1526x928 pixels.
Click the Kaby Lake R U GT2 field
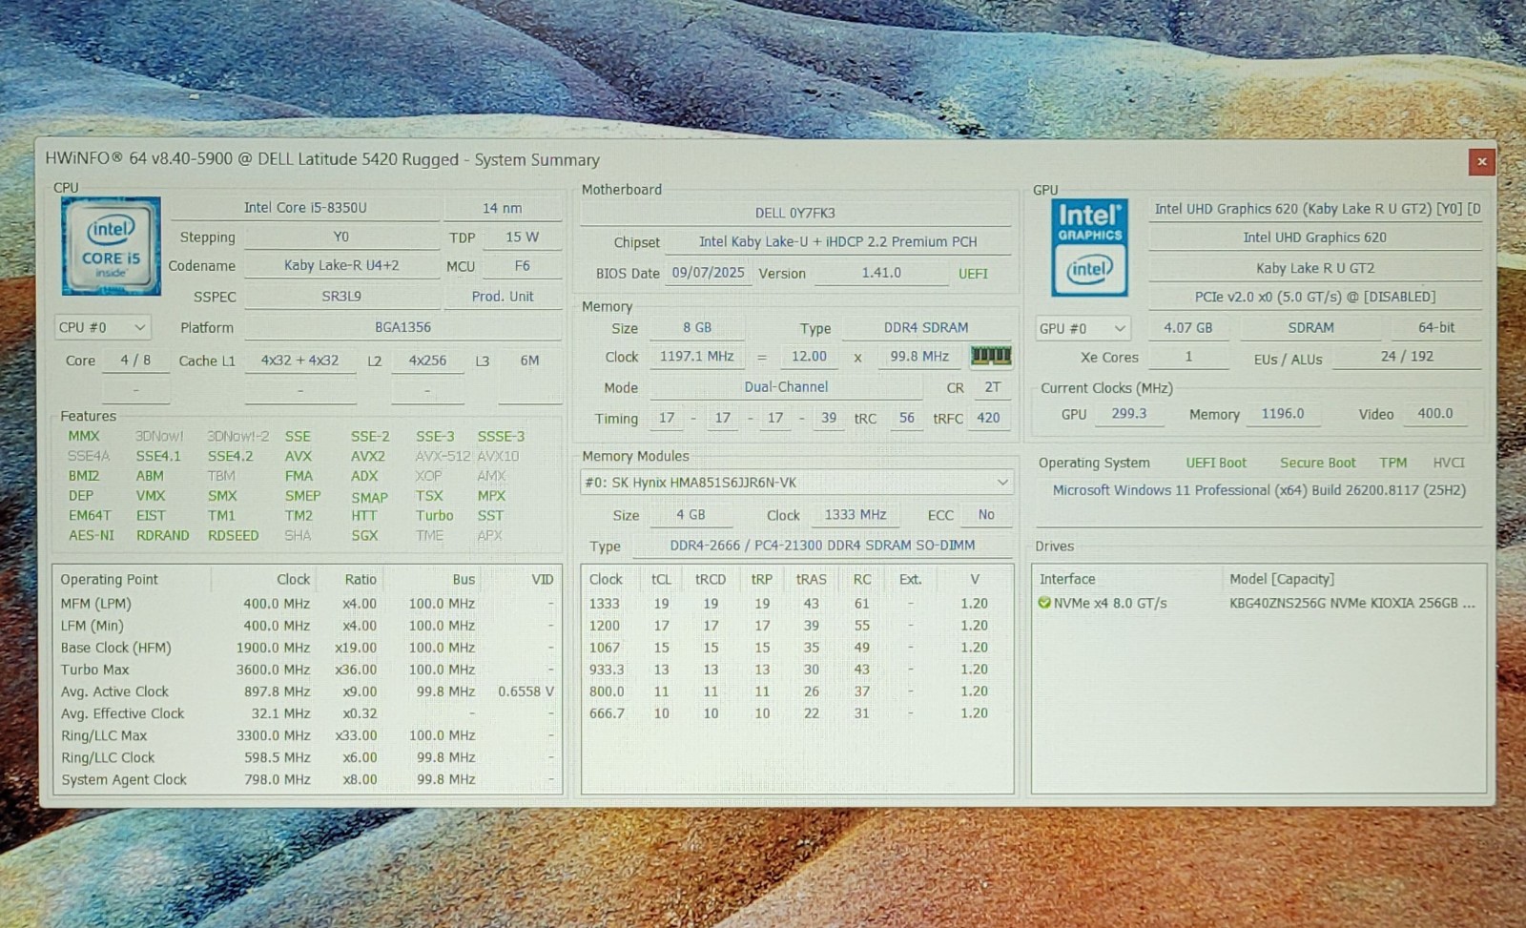[x=1315, y=268]
